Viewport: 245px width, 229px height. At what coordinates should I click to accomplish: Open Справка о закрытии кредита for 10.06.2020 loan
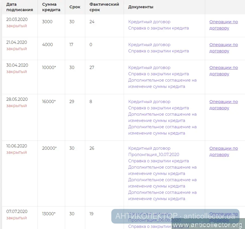point(158,161)
